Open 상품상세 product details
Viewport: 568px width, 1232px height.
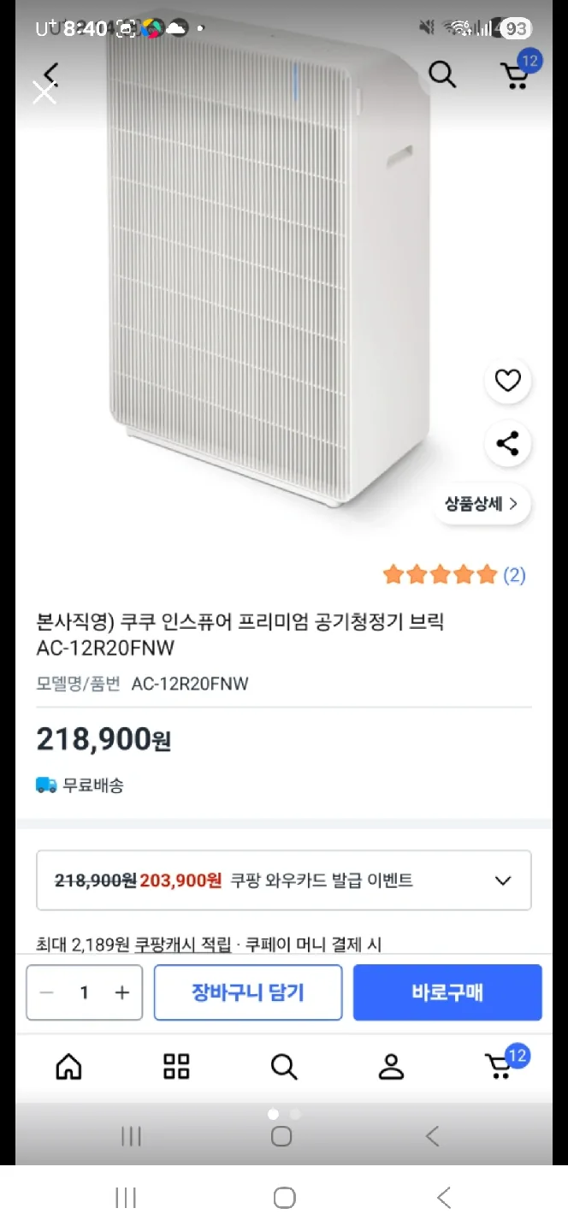482,504
